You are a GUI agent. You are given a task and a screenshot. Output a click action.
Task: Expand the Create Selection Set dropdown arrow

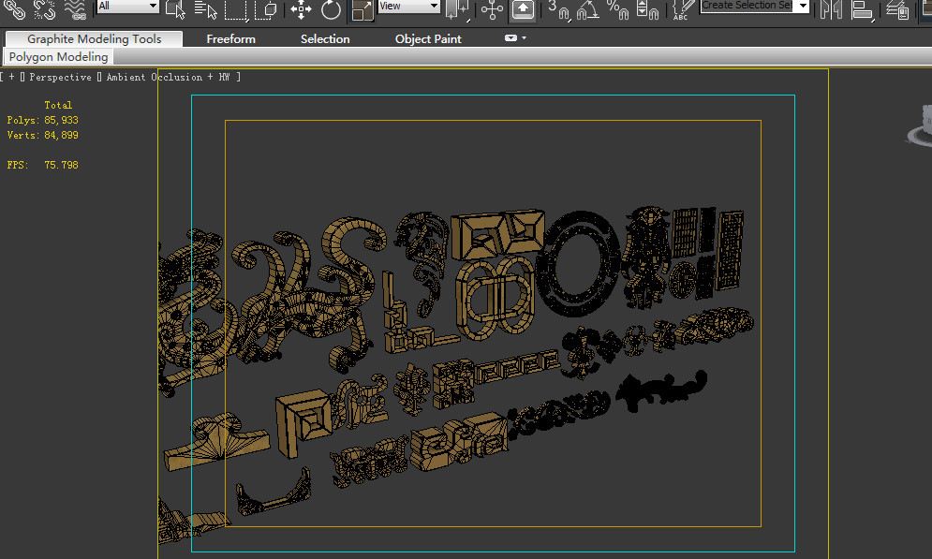[803, 6]
